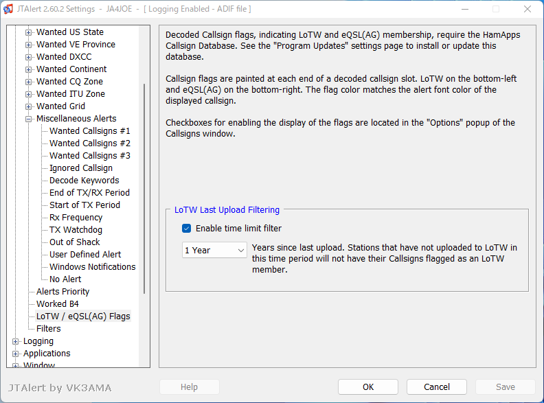The image size is (544, 403).
Task: Select Wanted CQ Zone tree label
Action: coord(70,82)
